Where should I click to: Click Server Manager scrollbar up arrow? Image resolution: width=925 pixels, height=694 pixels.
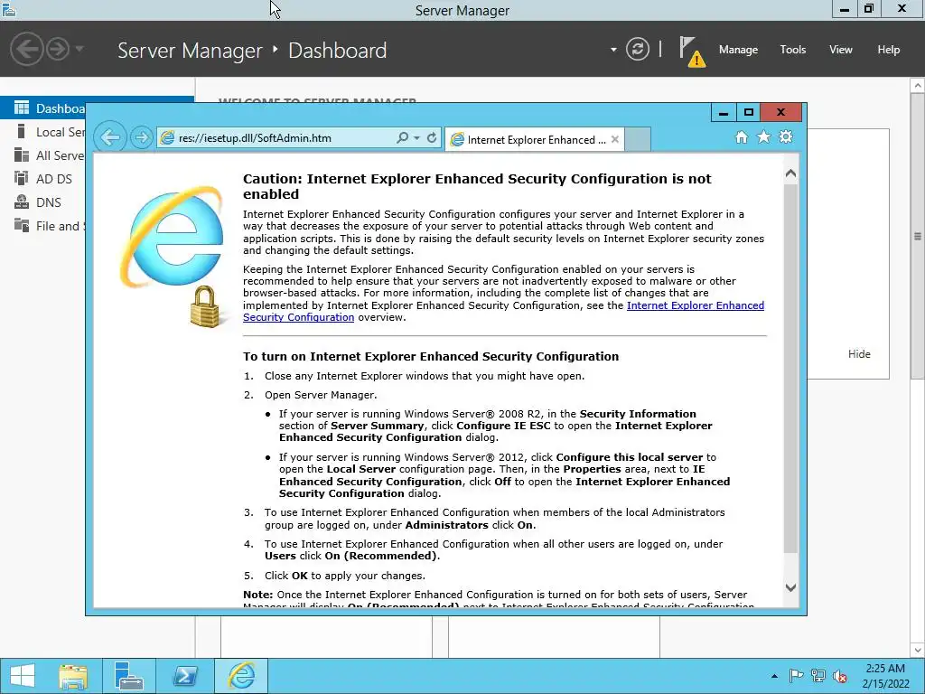[x=918, y=86]
